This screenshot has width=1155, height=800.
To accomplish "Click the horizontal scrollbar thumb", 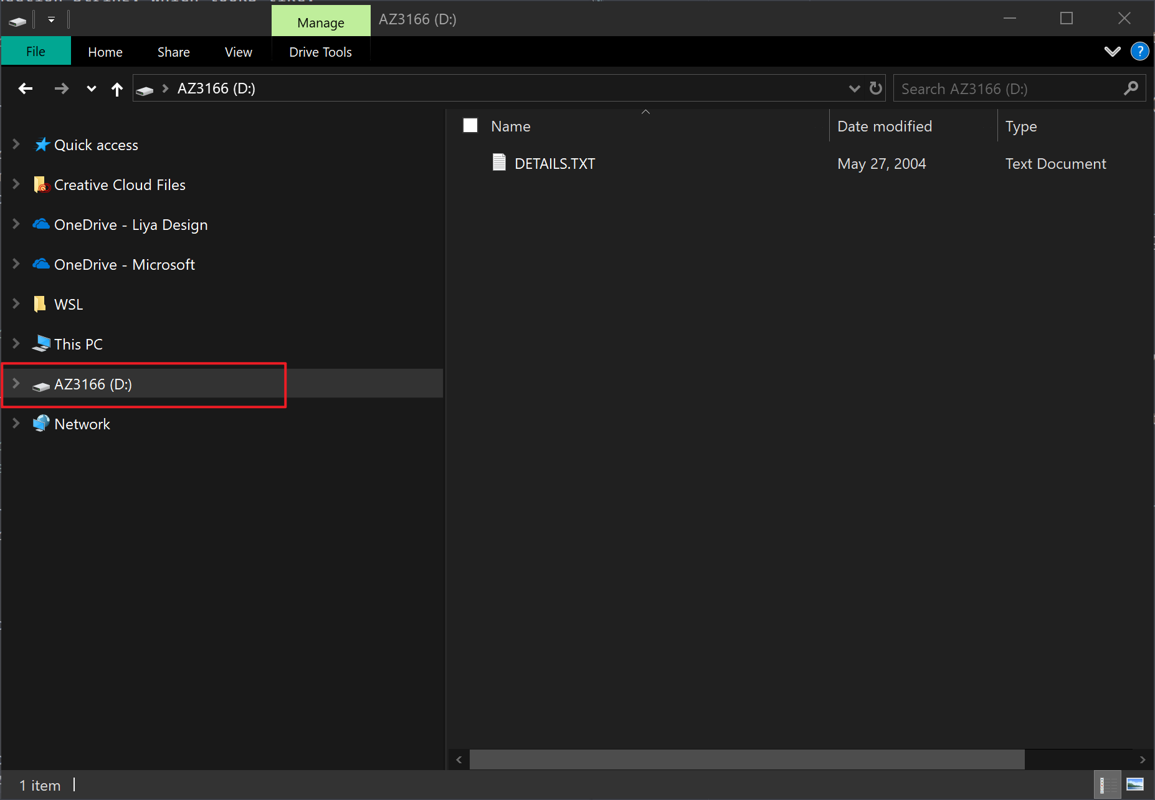I will tap(747, 760).
